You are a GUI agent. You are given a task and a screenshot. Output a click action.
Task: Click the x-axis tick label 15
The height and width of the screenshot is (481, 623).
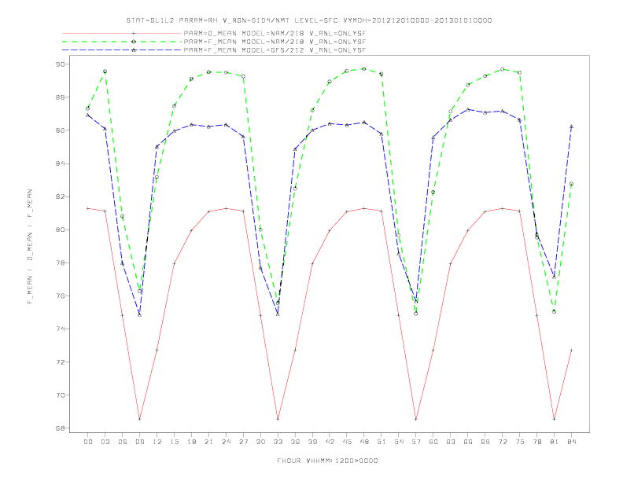tap(174, 442)
